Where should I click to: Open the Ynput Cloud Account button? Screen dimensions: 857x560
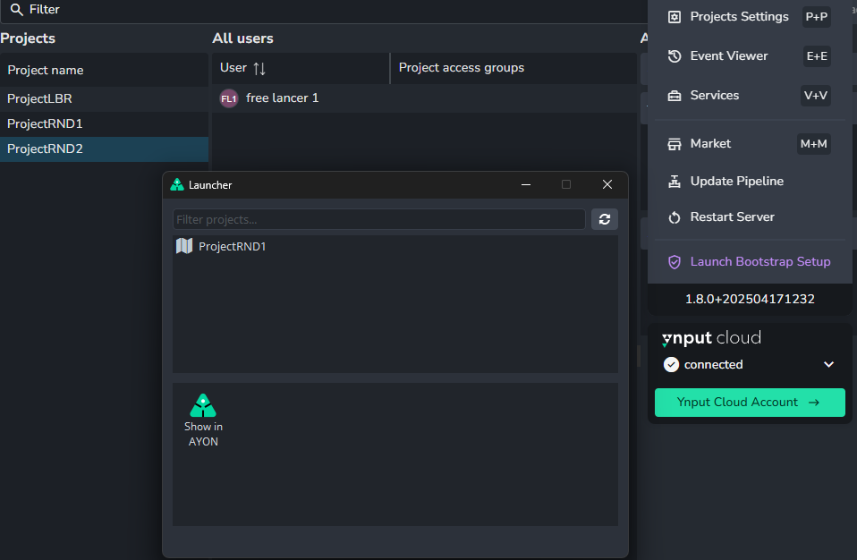coord(750,403)
